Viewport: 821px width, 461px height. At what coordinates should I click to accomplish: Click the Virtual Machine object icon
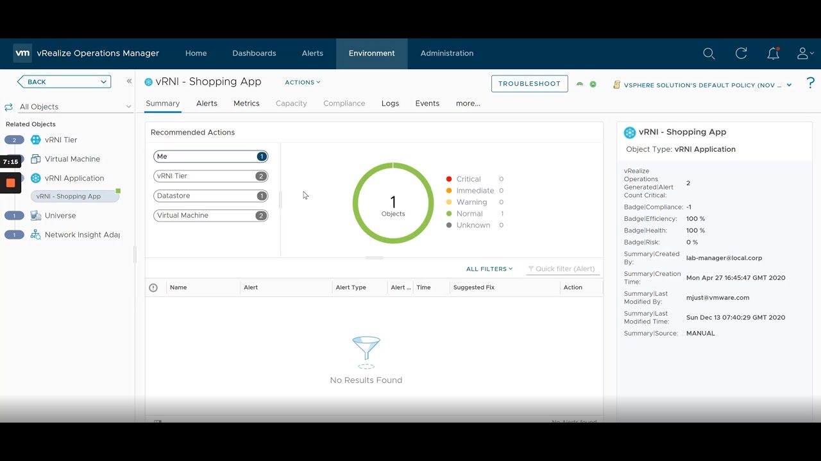(x=36, y=159)
